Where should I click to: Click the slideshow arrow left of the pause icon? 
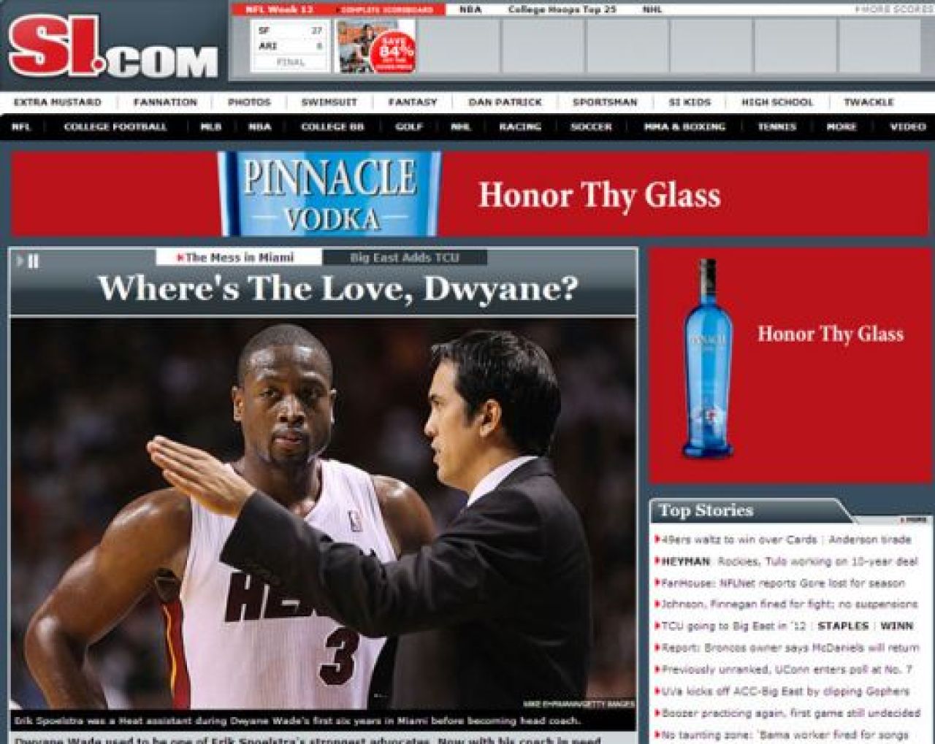20,261
